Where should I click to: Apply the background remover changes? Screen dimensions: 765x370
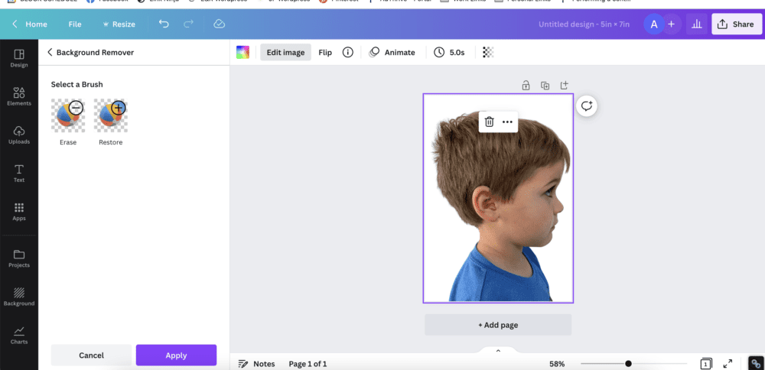(176, 355)
